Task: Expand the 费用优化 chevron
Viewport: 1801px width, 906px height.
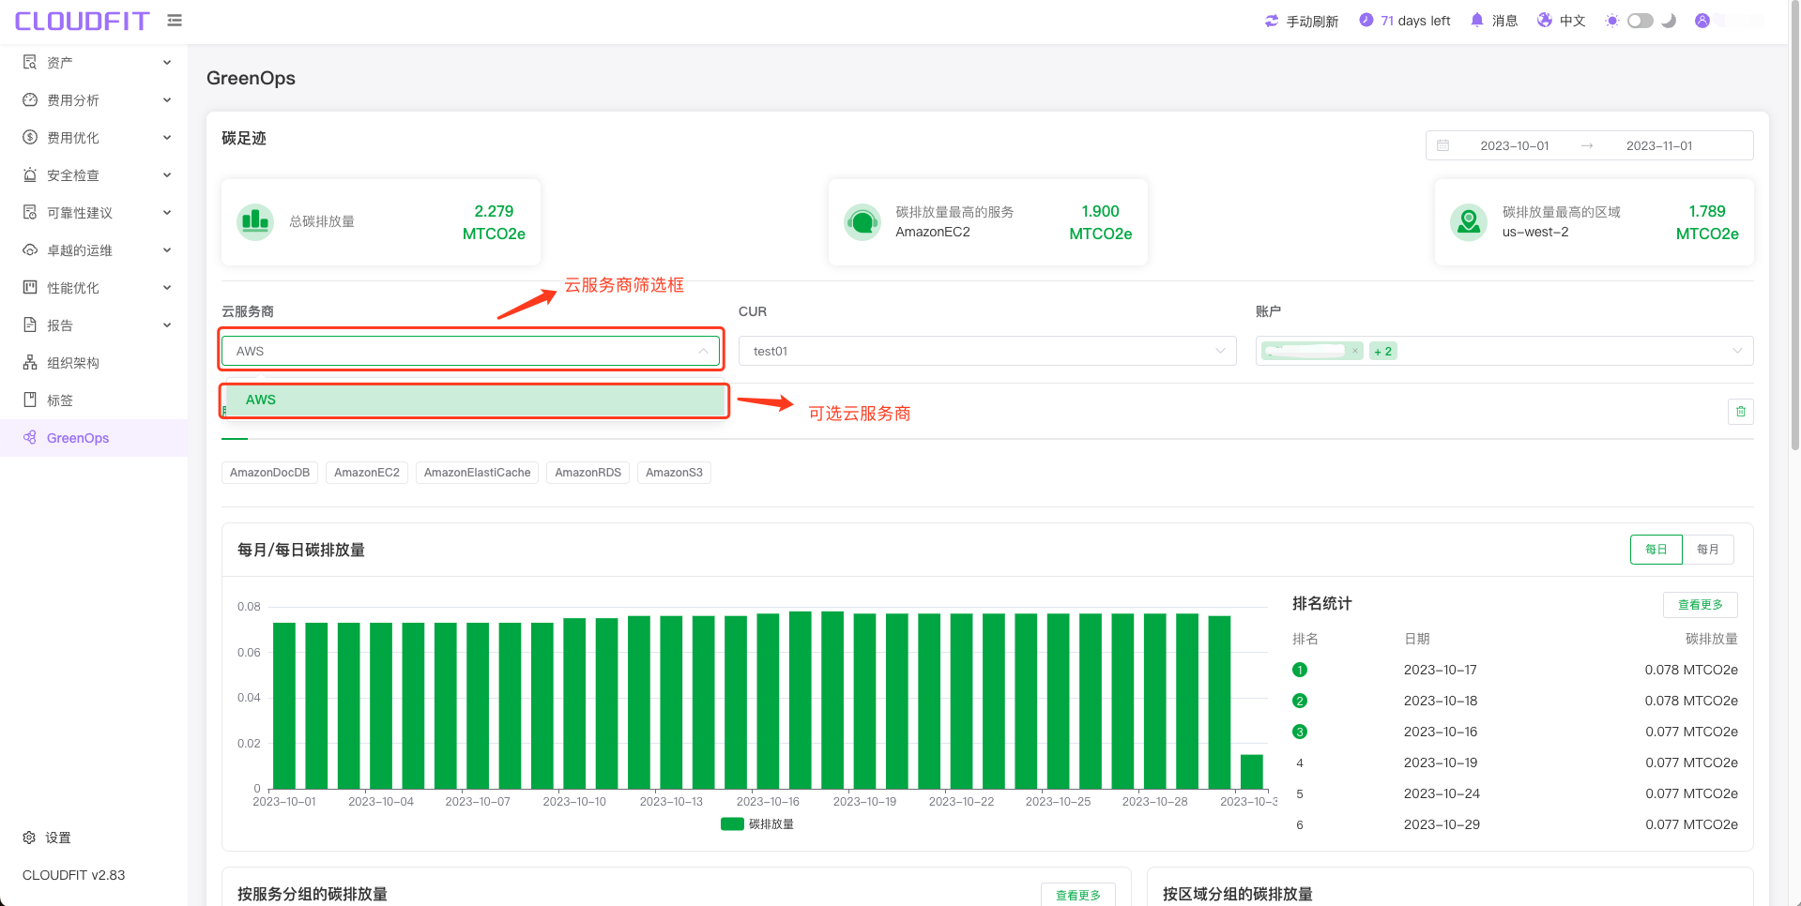Action: [x=167, y=138]
